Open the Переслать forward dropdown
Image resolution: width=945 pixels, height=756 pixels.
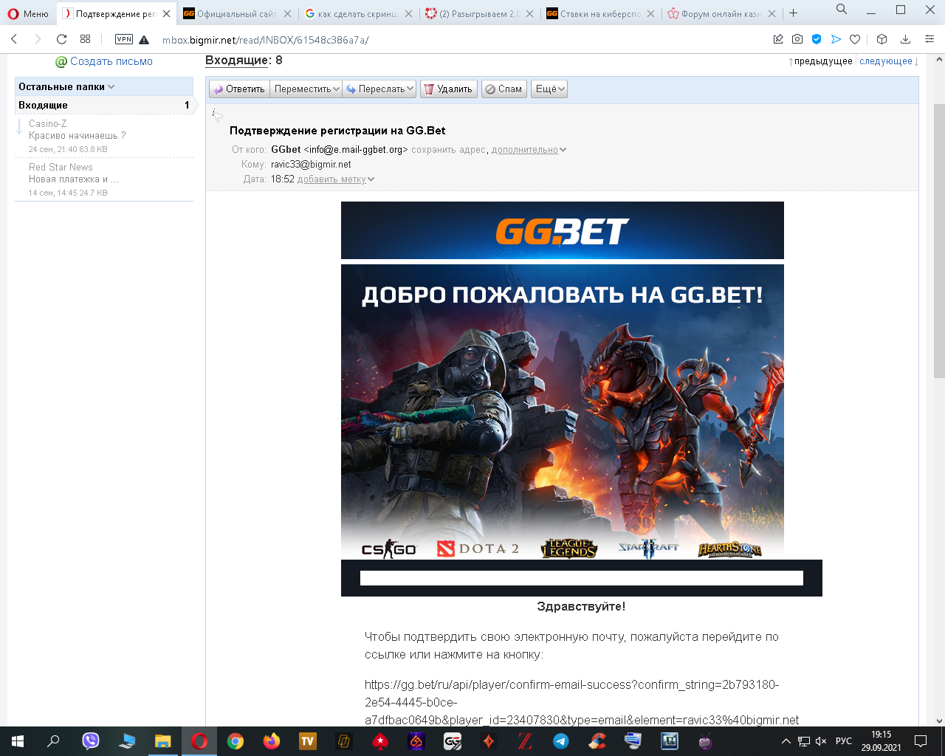pos(380,89)
